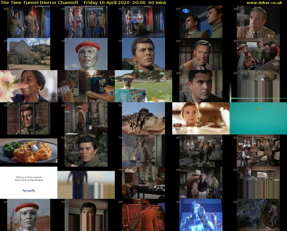Click the www.dvber.co.uk link text
Viewport: 287px width, 231px height.
[x=264, y=3]
